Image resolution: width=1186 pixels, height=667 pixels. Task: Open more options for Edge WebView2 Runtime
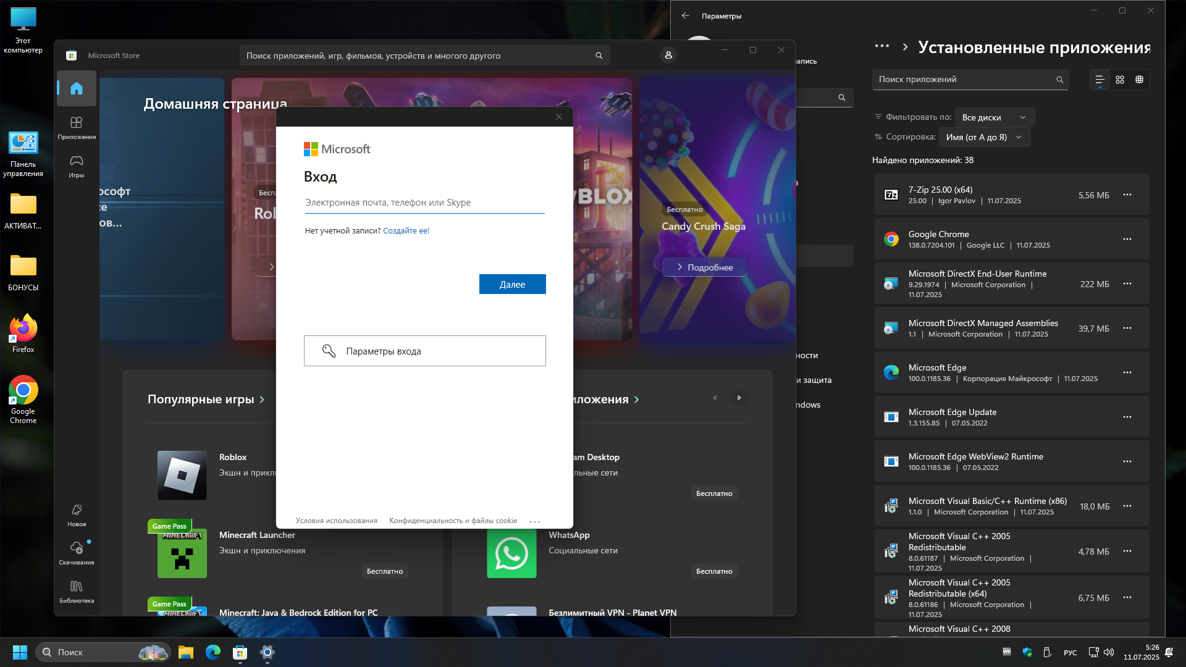(1127, 461)
